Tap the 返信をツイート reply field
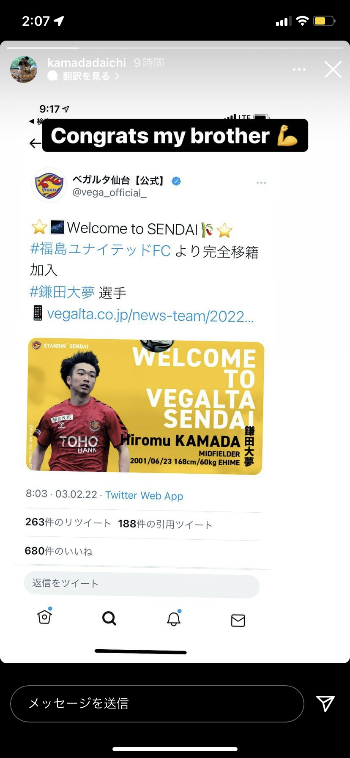Screen dimensions: 350x758 click(x=142, y=584)
